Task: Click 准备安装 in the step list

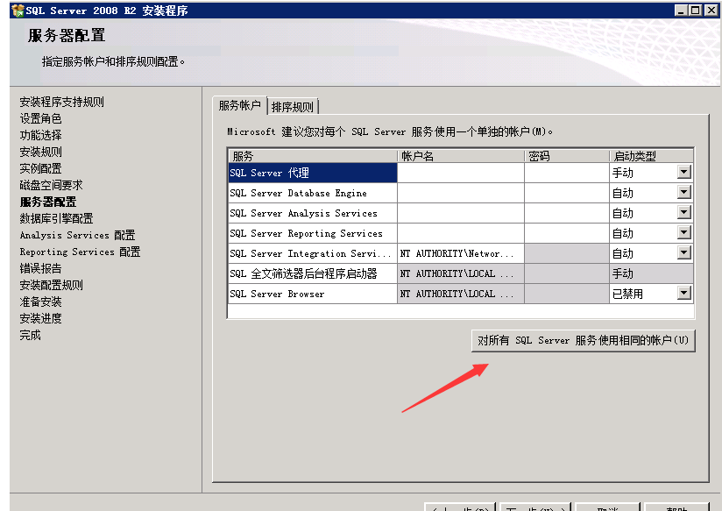Action: (40, 302)
